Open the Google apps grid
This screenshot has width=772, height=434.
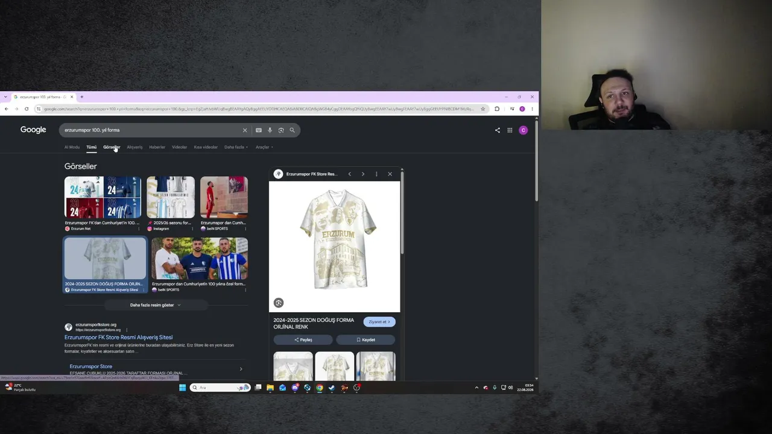(510, 130)
